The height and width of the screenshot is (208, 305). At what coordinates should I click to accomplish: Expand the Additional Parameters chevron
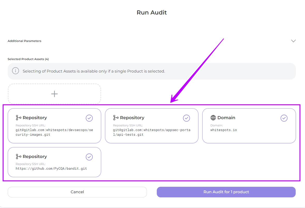[x=293, y=41]
